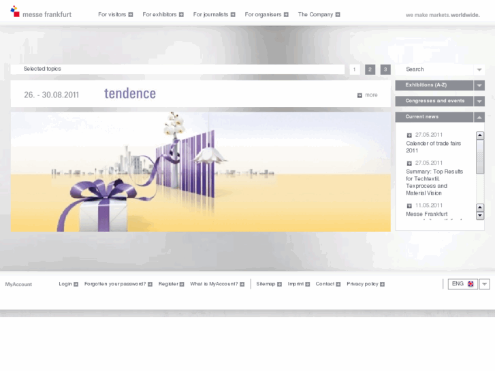Click arrow icon before Summary news date

click(409, 163)
